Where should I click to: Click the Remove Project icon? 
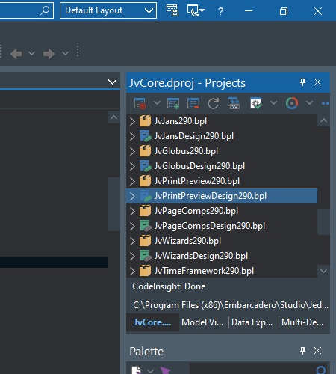pos(193,103)
